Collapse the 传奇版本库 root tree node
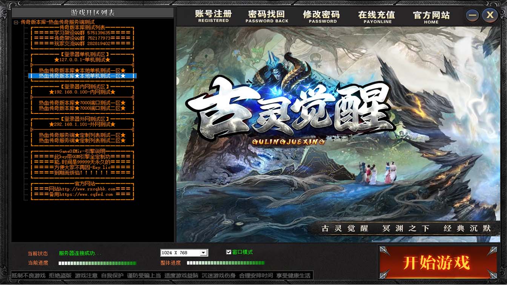This screenshot has width=507, height=285. [16, 22]
